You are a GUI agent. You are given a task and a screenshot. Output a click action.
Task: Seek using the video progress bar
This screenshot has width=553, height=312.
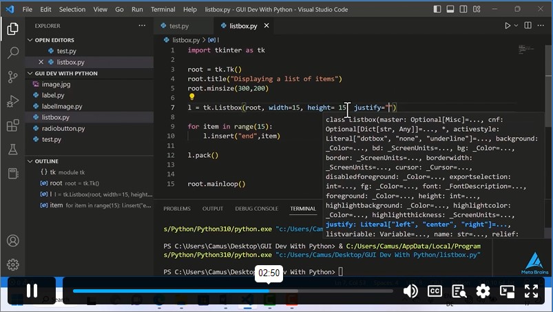[233, 291]
